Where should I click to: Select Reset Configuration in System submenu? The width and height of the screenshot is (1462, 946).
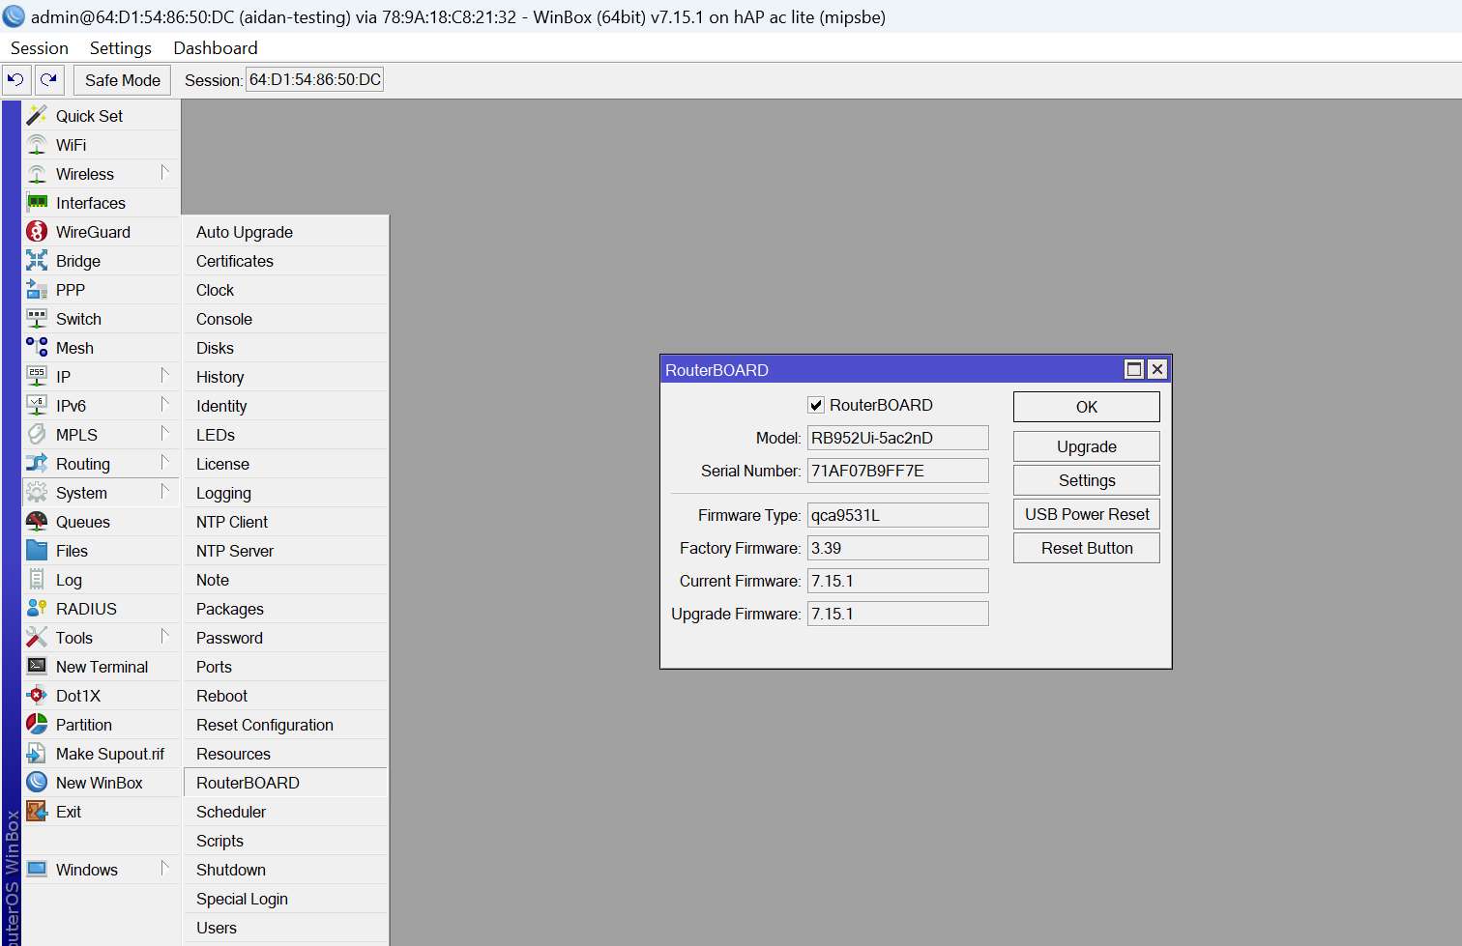[x=286, y=725]
